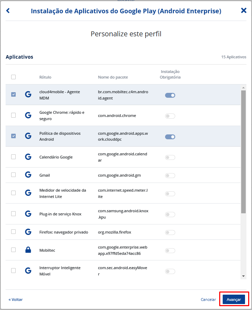Click the Gmail app label
Screen dimensions: 252x310
tap(45, 175)
